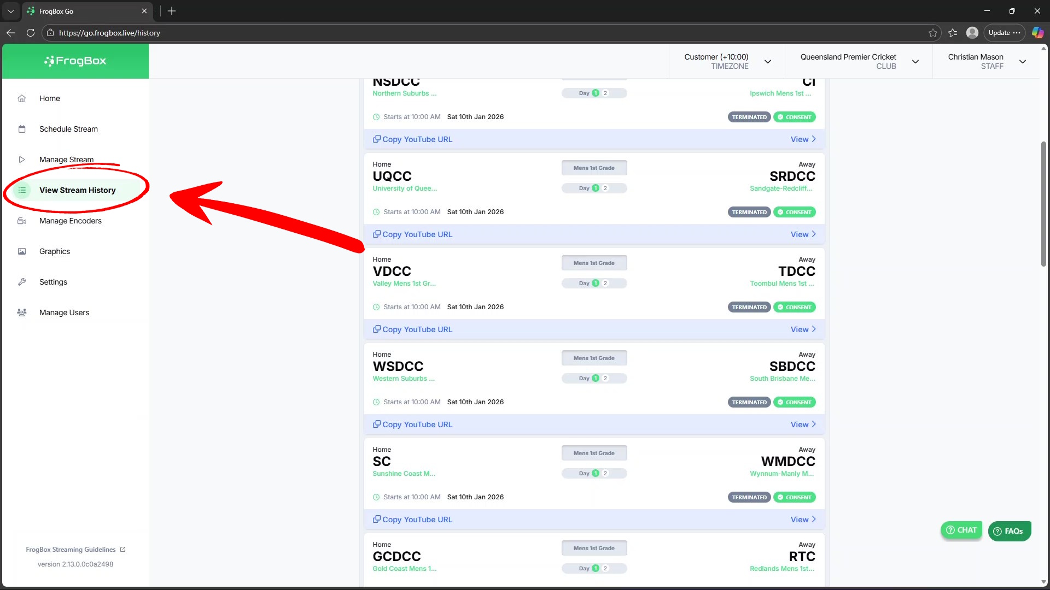This screenshot has width=1050, height=590.
Task: Expand Christian Mason staff menu
Action: (1022, 61)
